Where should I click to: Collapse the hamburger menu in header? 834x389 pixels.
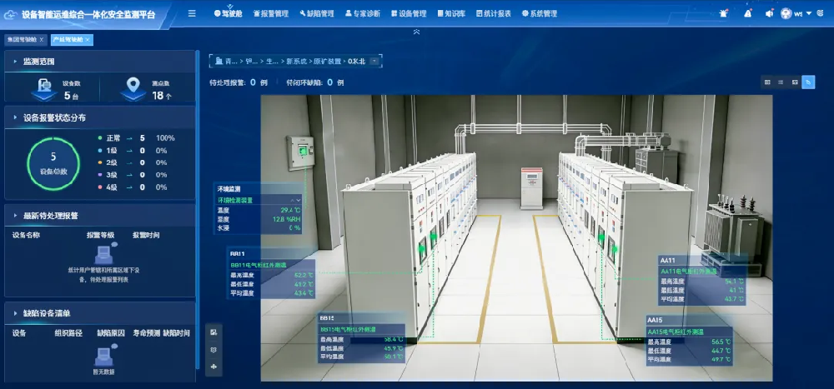point(192,14)
